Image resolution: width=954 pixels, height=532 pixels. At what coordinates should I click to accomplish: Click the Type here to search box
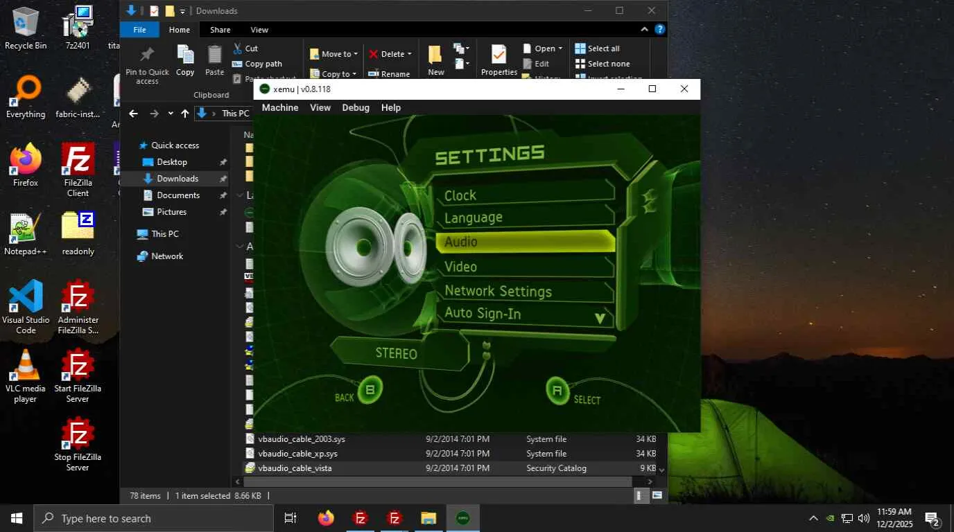coord(153,518)
